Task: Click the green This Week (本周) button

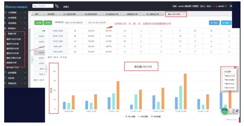Action: [39, 23]
